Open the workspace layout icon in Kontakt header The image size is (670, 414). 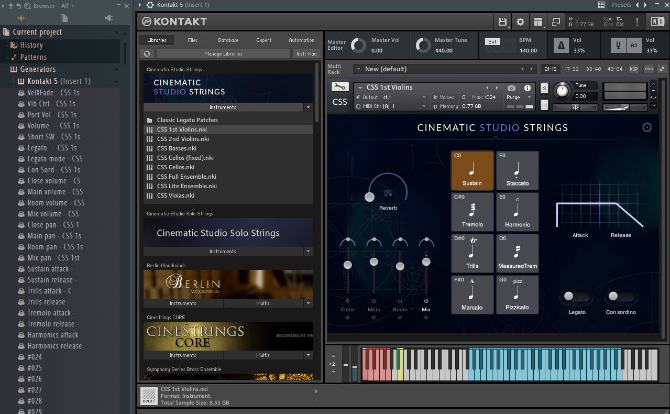tap(538, 22)
